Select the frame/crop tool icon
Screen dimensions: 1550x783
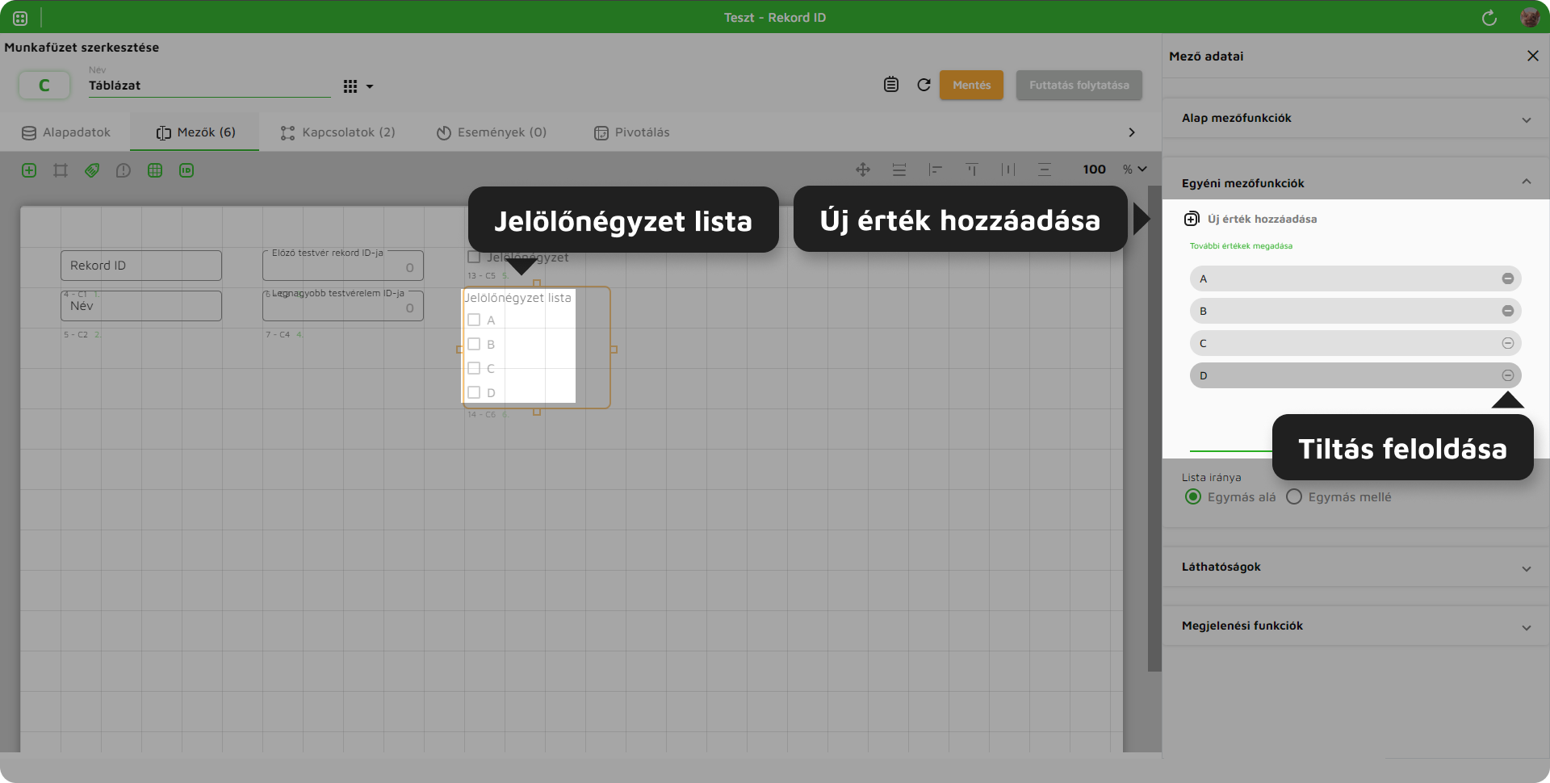(61, 170)
